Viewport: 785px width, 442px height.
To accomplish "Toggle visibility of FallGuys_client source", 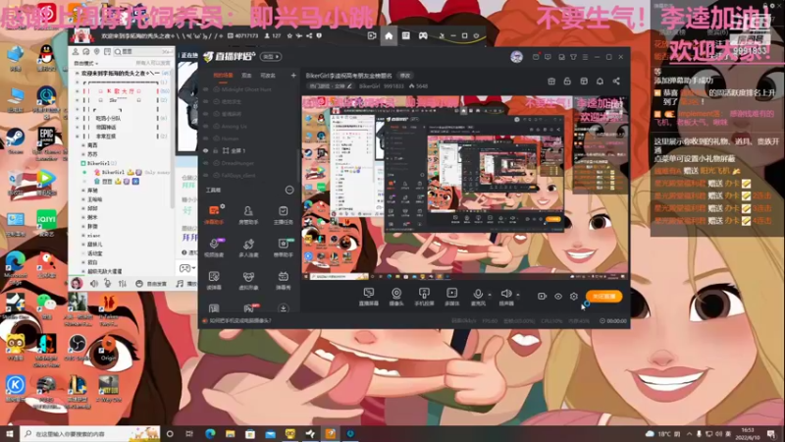I will click(205, 176).
